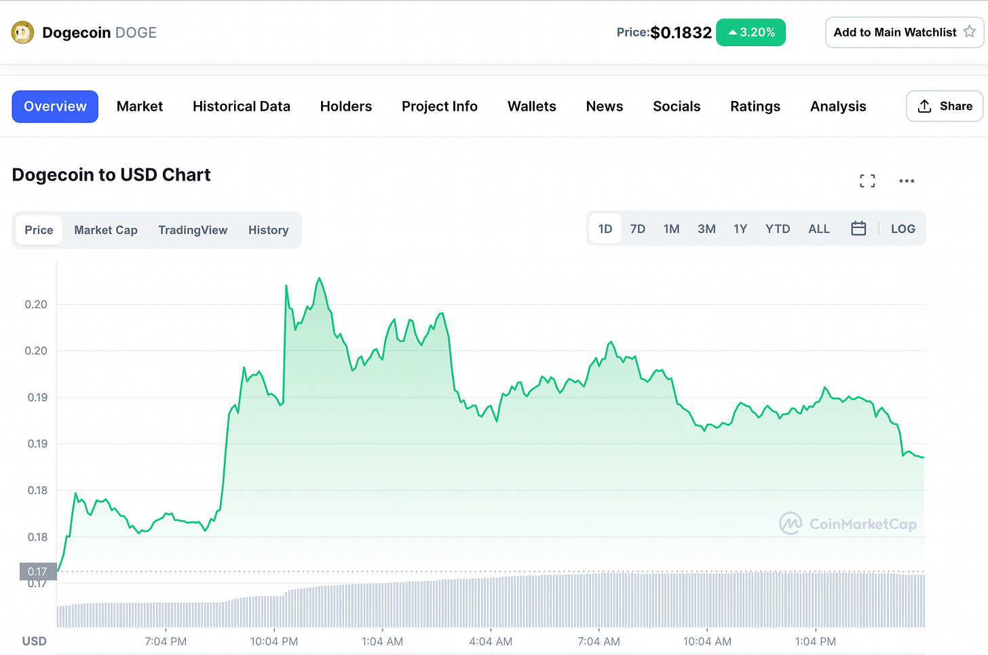This screenshot has height=655, width=988.
Task: Click the gray 0.17 opening price marker
Action: click(38, 572)
